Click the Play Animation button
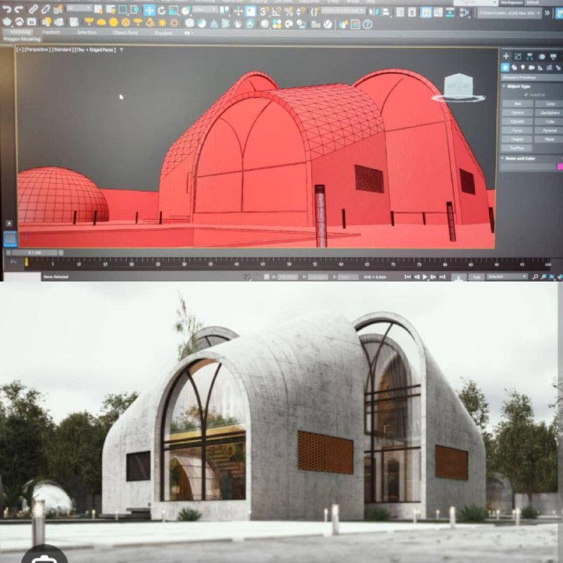This screenshot has width=563, height=563. point(425,277)
